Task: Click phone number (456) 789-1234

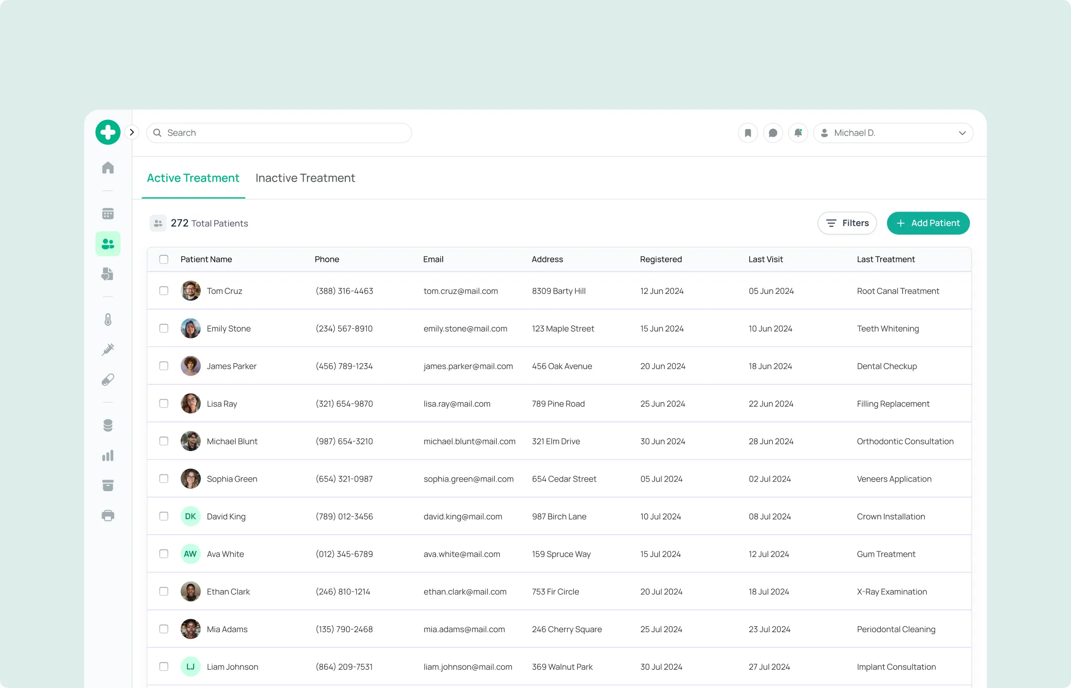Action: pos(344,366)
